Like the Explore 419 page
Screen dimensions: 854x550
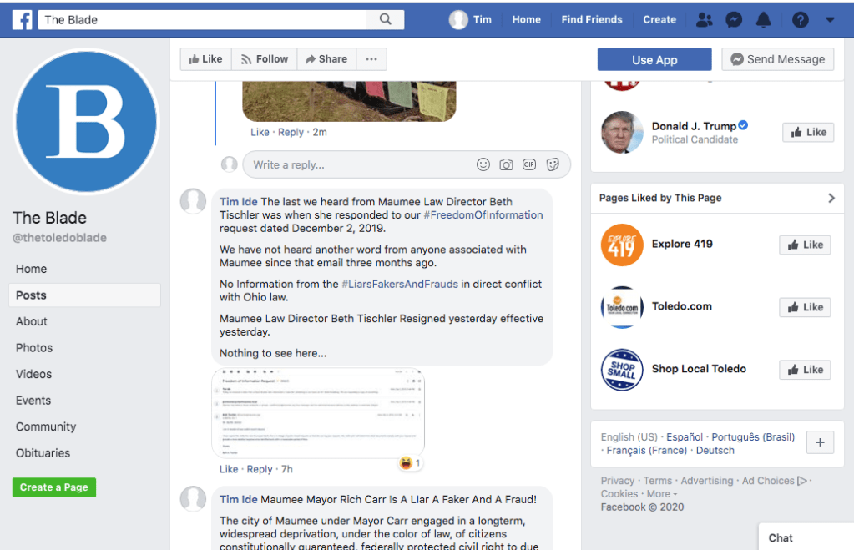(x=806, y=245)
